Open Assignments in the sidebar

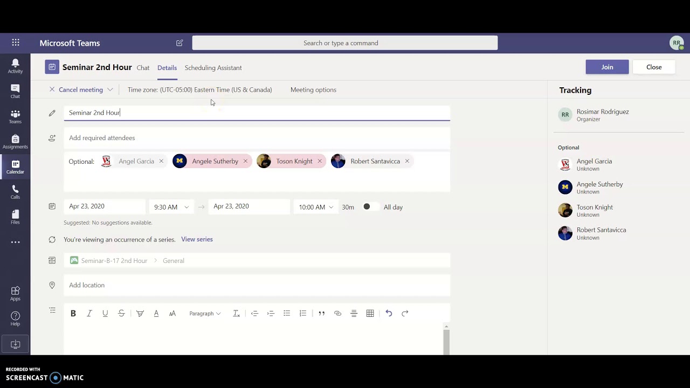(x=15, y=142)
